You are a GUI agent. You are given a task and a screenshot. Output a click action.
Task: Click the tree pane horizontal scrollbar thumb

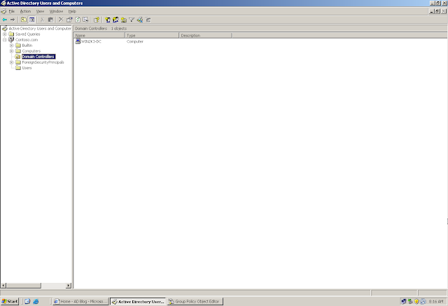click(x=24, y=286)
